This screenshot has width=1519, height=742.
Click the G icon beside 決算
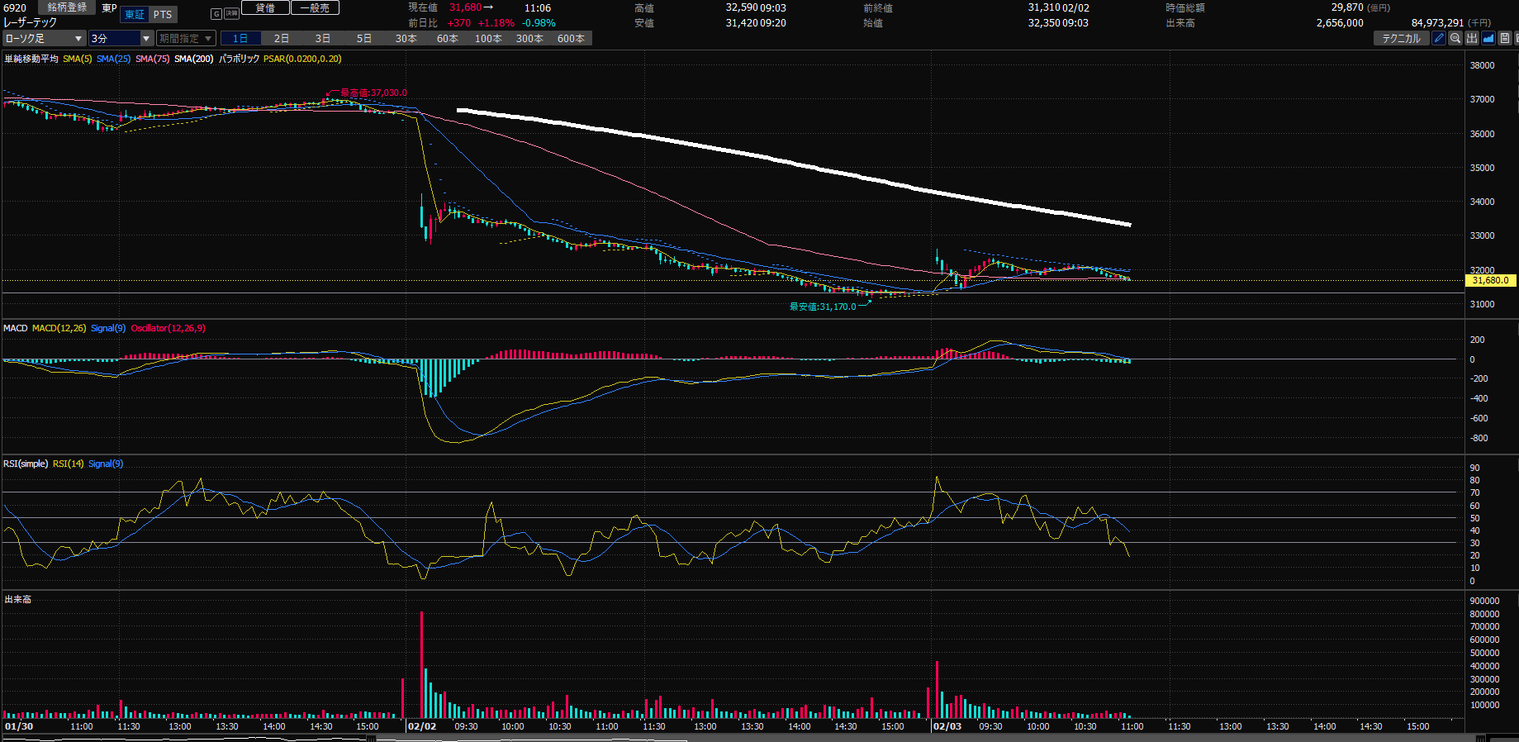tap(216, 14)
